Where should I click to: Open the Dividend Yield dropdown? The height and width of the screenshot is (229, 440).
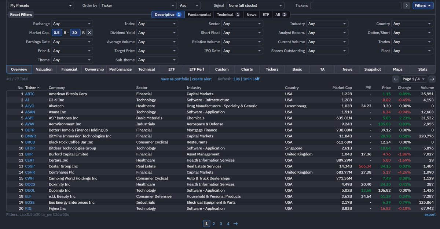tap(157, 33)
